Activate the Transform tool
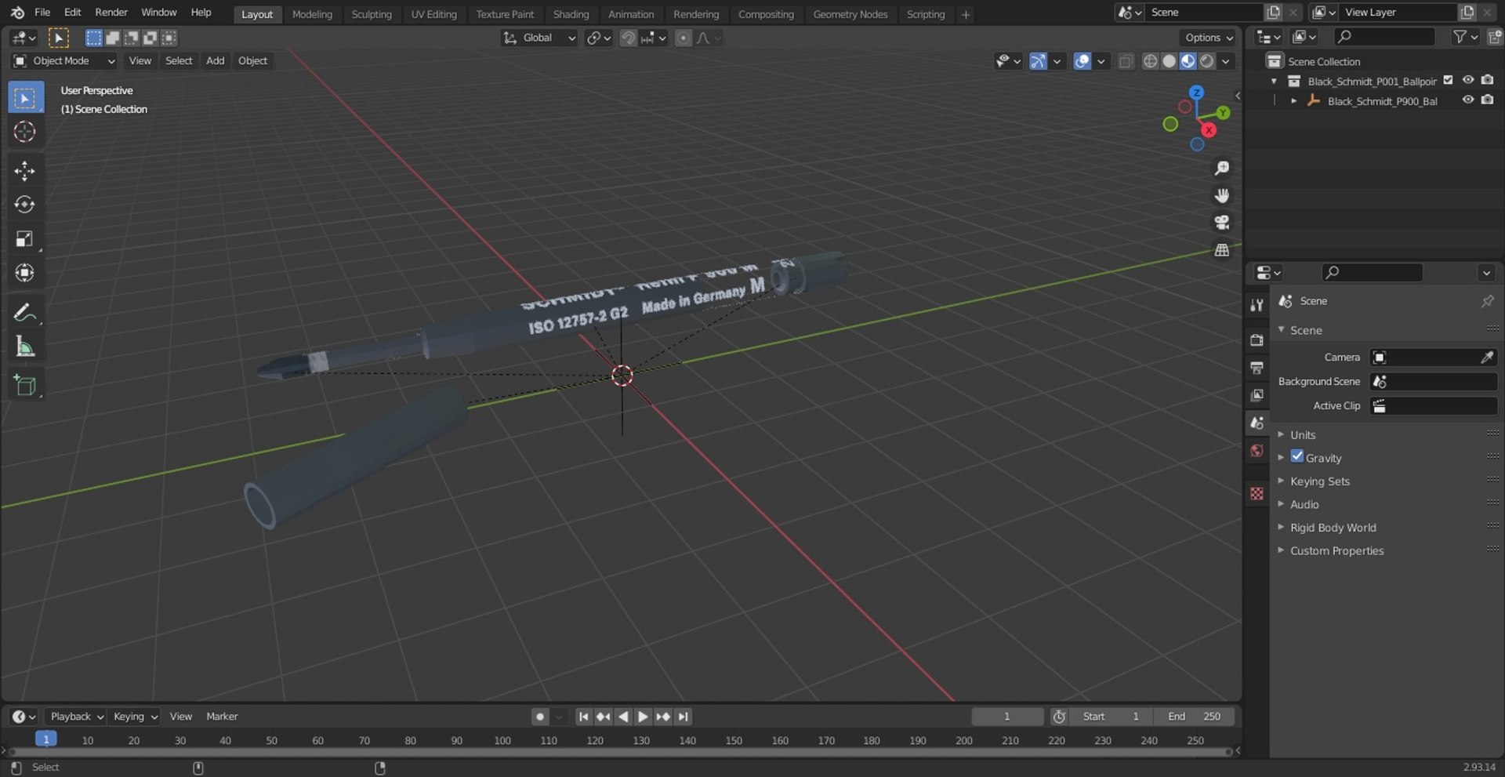The width and height of the screenshot is (1505, 777). [x=25, y=273]
